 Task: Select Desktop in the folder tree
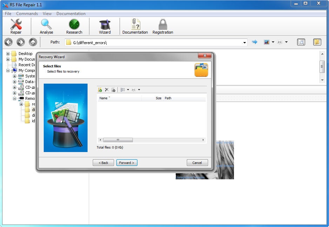click(25, 54)
